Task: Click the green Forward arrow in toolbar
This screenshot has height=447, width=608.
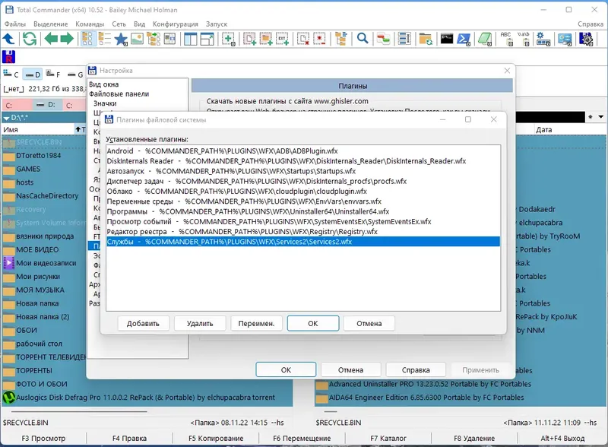Action: pyautogui.click(x=67, y=39)
